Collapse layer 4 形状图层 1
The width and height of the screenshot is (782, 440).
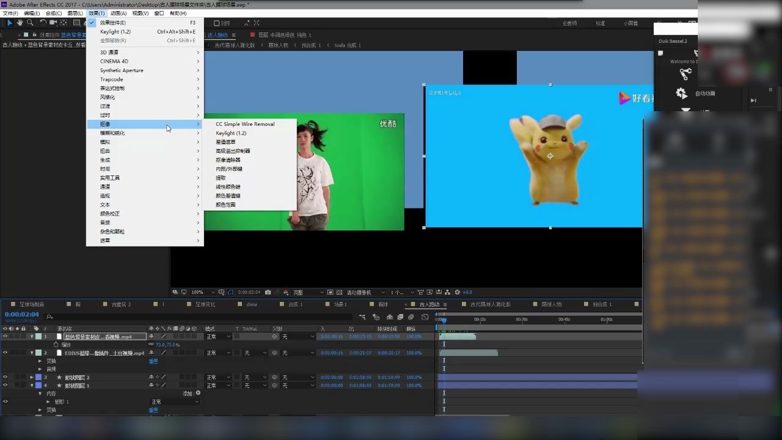point(32,386)
